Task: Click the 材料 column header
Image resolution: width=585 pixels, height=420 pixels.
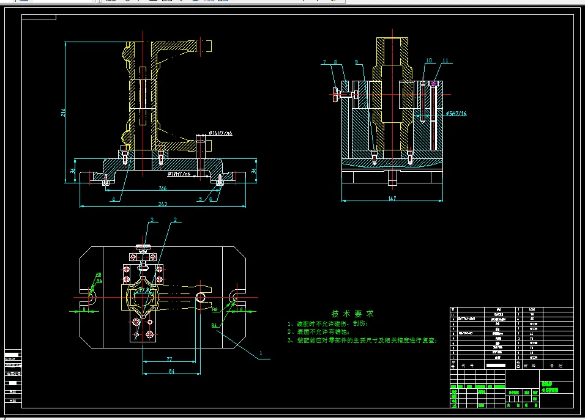Action: click(529, 366)
